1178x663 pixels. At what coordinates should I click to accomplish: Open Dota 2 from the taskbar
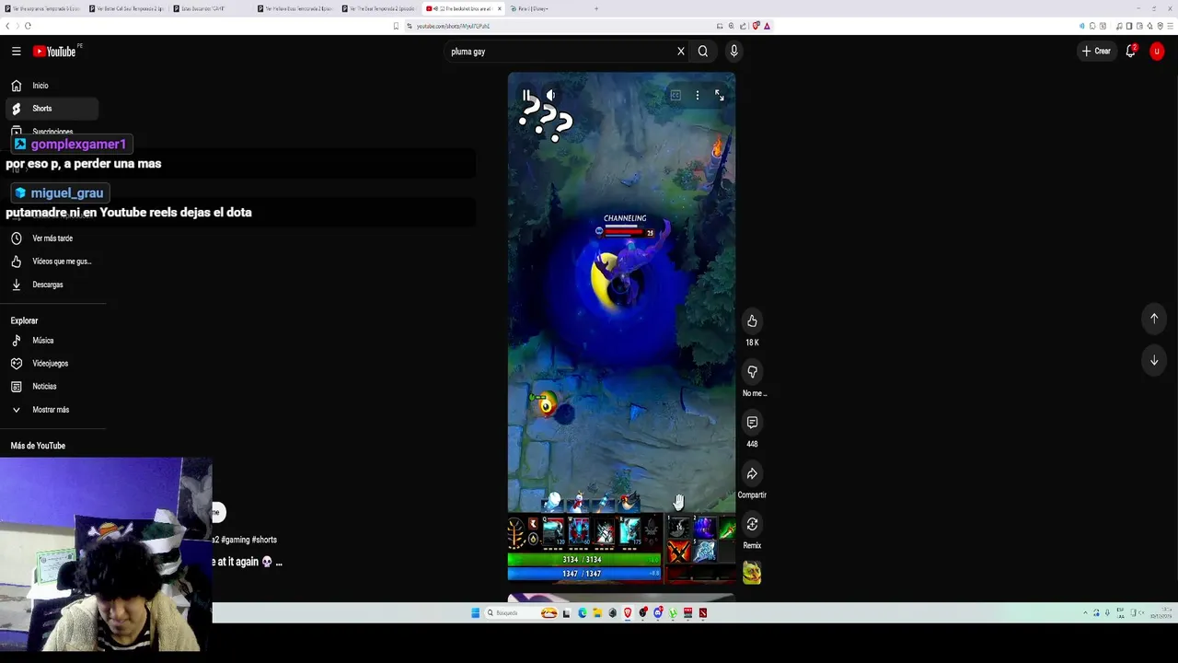(703, 612)
